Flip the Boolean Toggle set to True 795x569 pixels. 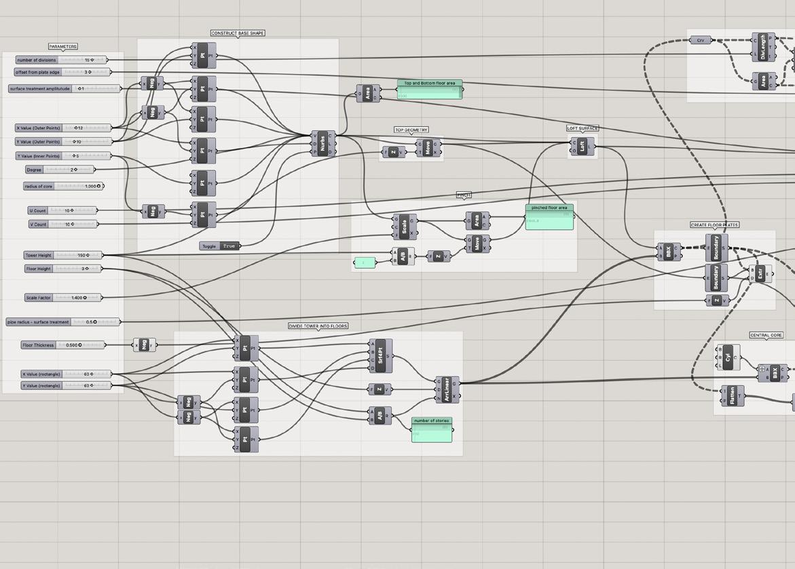click(x=219, y=246)
